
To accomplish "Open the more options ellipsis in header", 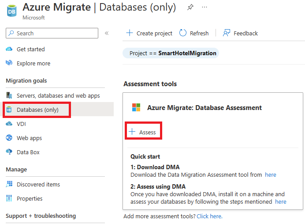I will 205,7.
